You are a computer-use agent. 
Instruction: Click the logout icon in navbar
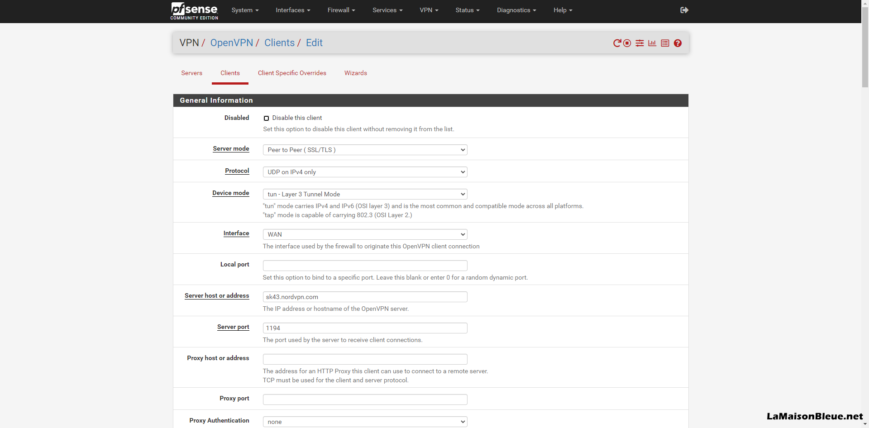point(684,10)
